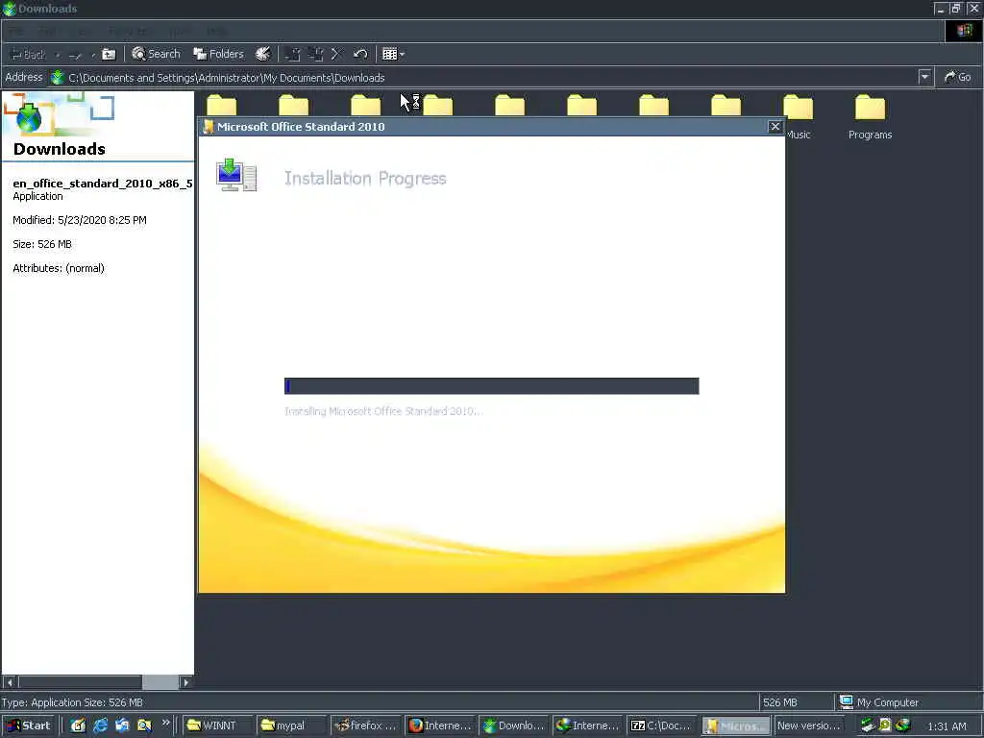Click the Windows flag logo icon

(x=964, y=32)
